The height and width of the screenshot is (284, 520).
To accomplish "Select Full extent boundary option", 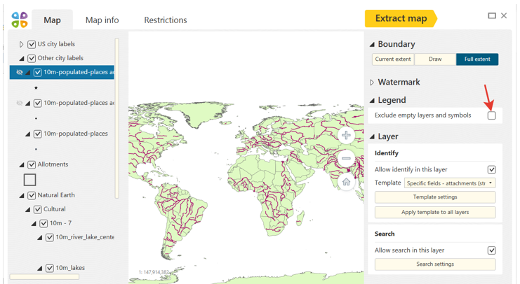I will point(477,59).
